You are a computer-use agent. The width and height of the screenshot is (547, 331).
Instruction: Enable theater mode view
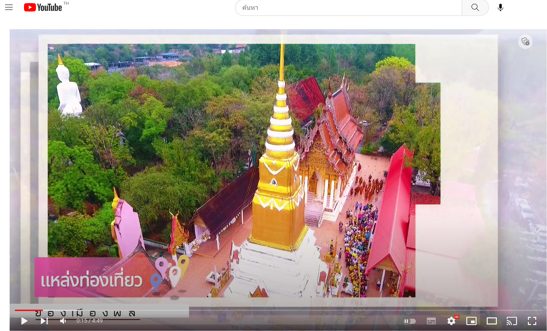492,321
